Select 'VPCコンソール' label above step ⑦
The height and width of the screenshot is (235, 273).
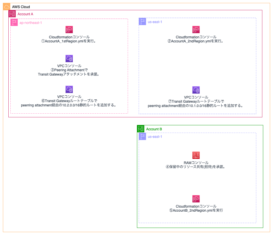(196, 97)
